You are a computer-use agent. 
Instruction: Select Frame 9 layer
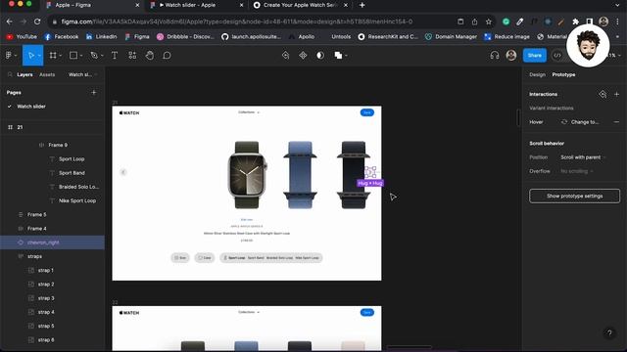[x=58, y=145]
